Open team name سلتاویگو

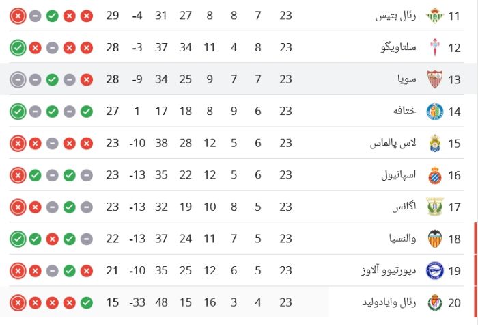click(x=398, y=47)
